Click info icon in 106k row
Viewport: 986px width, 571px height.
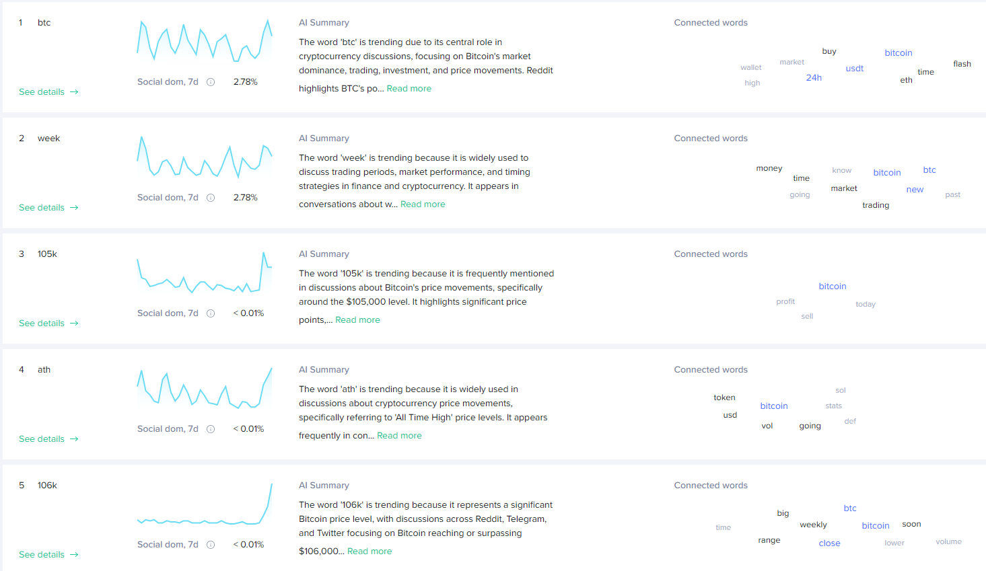click(x=211, y=545)
